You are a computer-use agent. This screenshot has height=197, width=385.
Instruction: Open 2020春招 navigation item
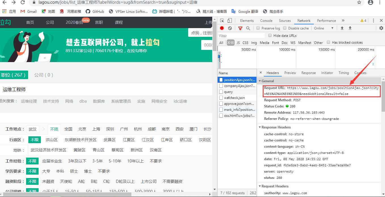(75, 22)
